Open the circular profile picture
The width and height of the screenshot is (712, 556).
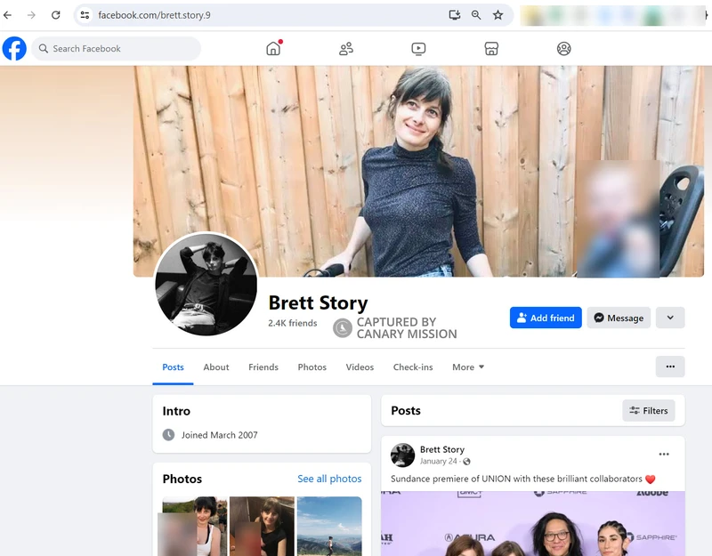tap(206, 284)
